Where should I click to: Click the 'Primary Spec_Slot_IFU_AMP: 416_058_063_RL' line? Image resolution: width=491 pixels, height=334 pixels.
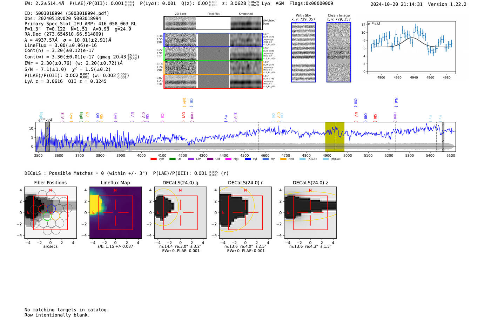coord(80,24)
